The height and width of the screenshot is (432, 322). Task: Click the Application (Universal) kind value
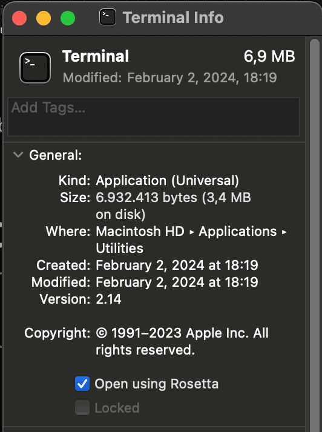point(167,181)
